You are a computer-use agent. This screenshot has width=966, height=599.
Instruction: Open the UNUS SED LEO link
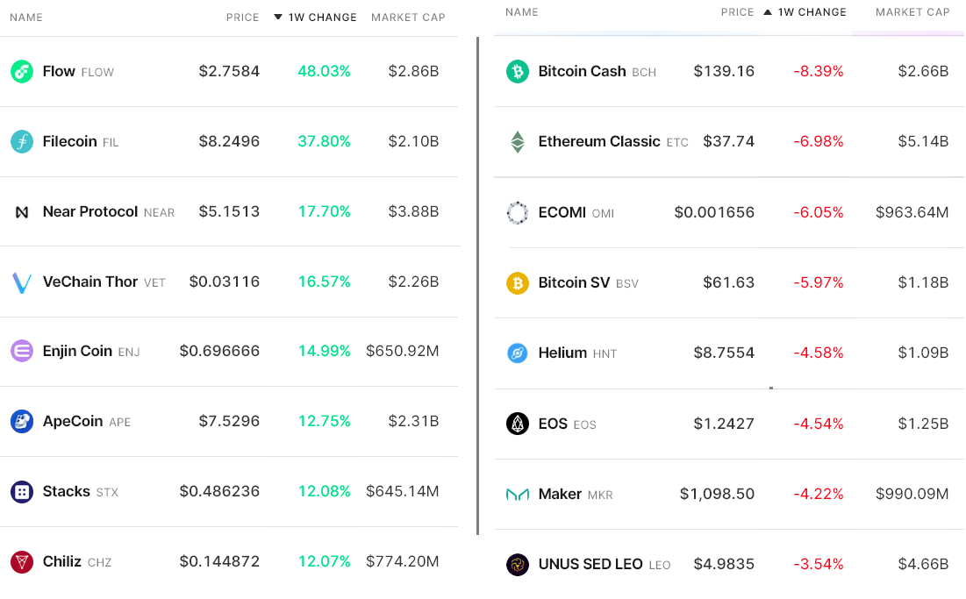coord(590,564)
